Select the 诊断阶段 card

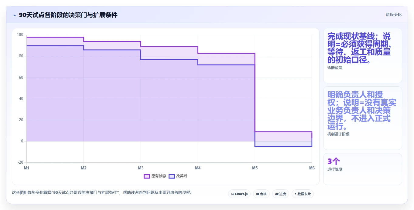click(x=363, y=56)
